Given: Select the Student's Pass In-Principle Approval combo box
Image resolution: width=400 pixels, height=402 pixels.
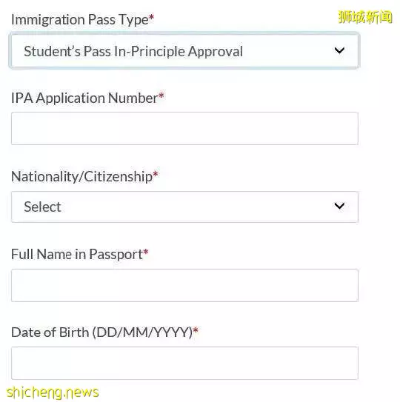Looking at the screenshot, I should 184,51.
